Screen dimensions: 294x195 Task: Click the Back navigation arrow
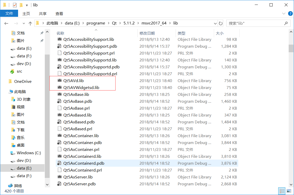[x=6, y=23]
